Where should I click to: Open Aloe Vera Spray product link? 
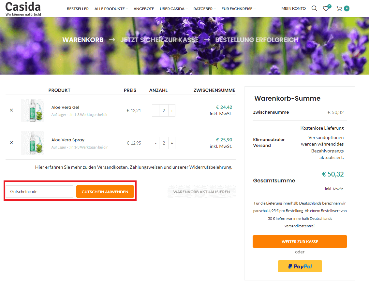pyautogui.click(x=68, y=140)
